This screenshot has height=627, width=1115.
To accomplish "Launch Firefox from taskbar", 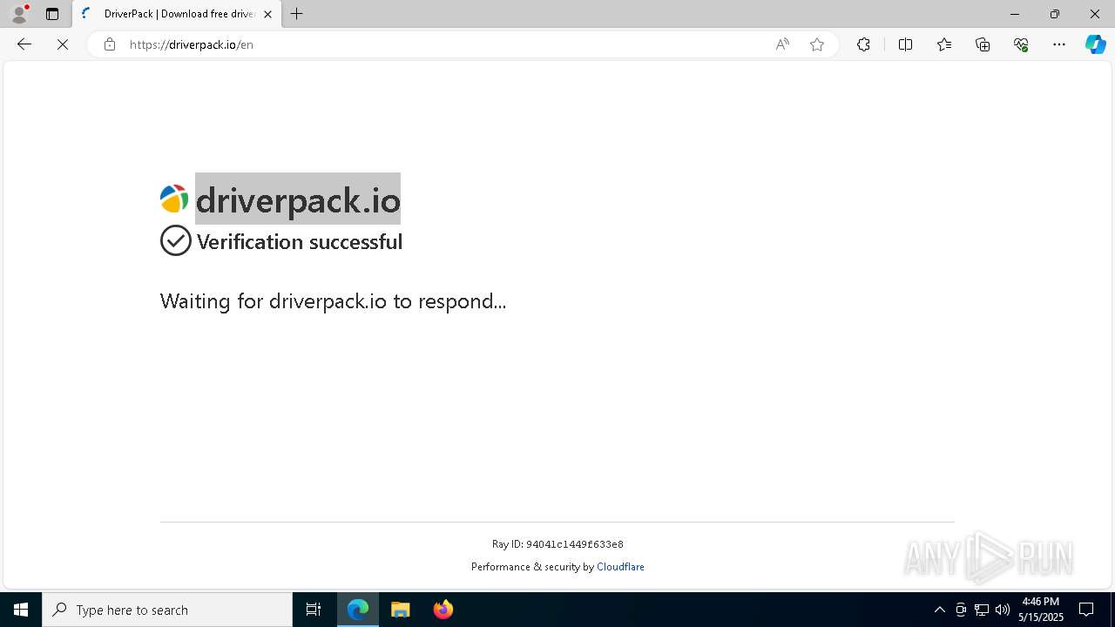I will point(443,610).
